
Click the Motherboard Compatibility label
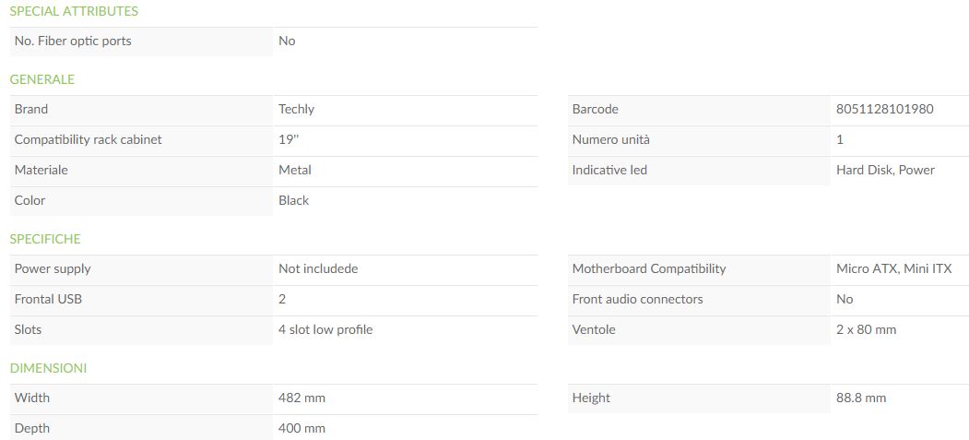coord(649,268)
